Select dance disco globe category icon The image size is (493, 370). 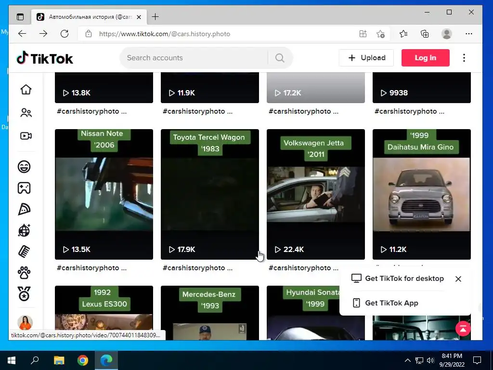(24, 230)
